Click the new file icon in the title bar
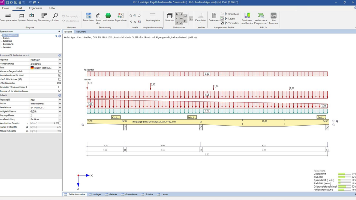This screenshot has width=356, height=200. [x=7, y=2]
